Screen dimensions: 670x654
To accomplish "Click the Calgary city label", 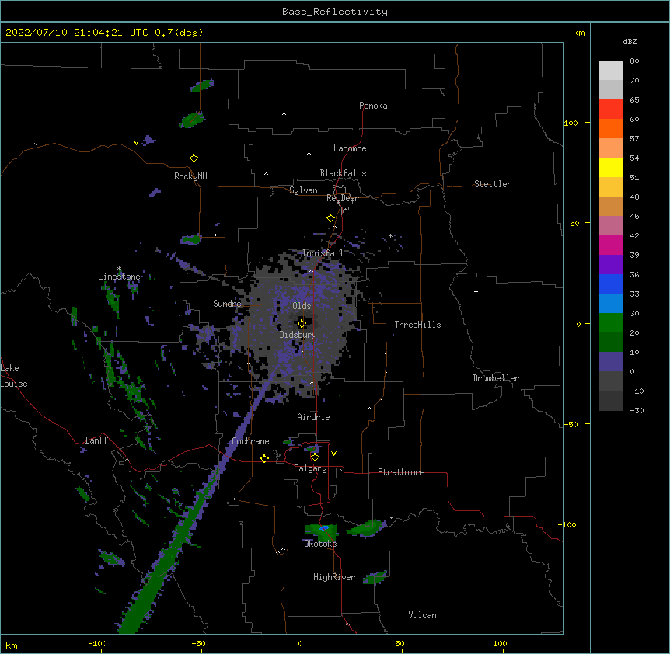I will point(310,468).
